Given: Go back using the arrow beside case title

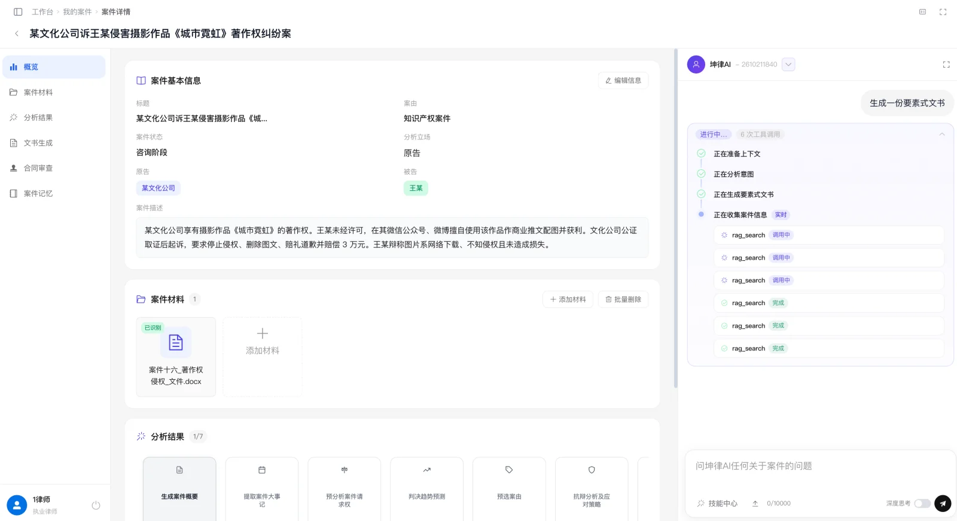Looking at the screenshot, I should pos(17,33).
